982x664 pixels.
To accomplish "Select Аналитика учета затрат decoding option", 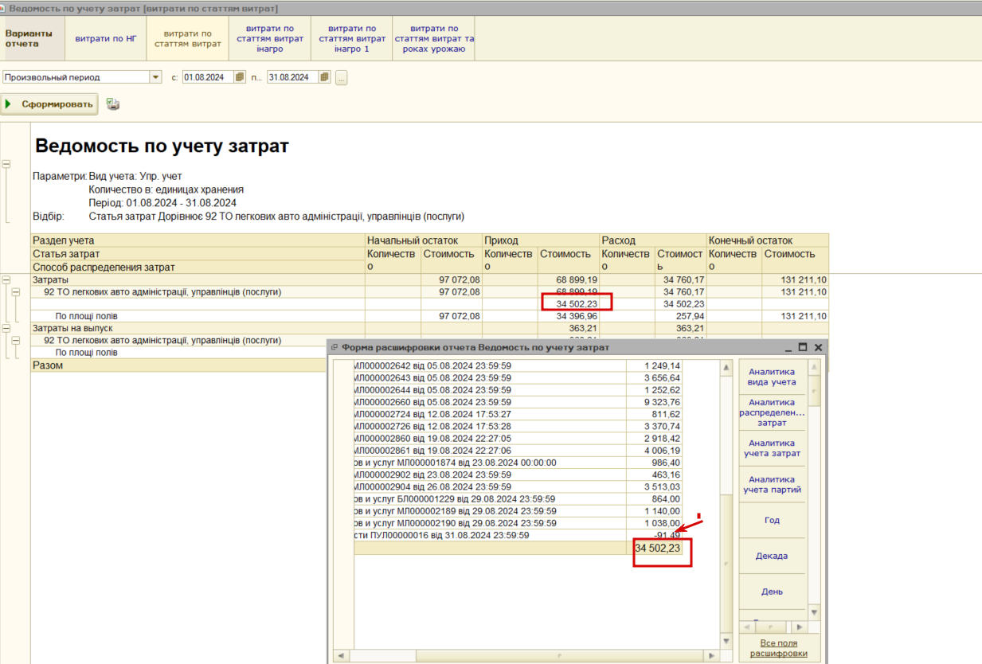I will 772,448.
